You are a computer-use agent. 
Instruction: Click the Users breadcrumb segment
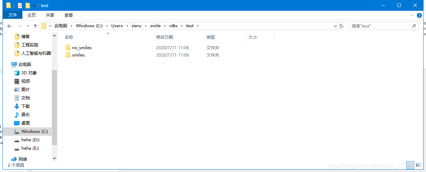click(117, 26)
